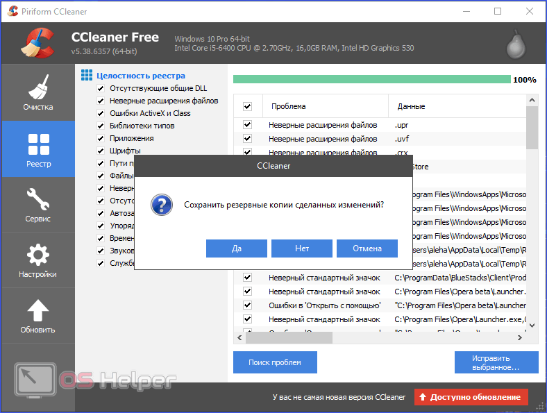Click the horizontal scrollbar thumb
The width and height of the screenshot is (547, 413).
pyautogui.click(x=289, y=337)
